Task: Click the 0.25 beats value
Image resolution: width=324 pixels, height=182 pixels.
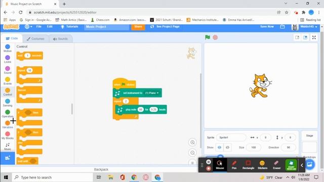Action: [x=154, y=110]
